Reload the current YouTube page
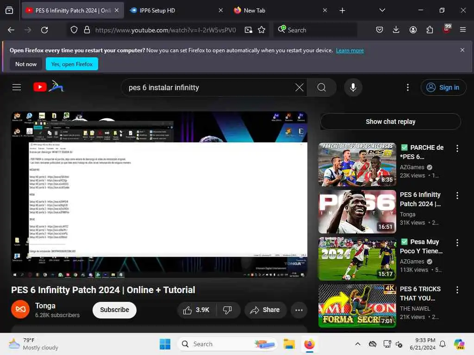Screen dimensions: 474x355 click(44, 30)
